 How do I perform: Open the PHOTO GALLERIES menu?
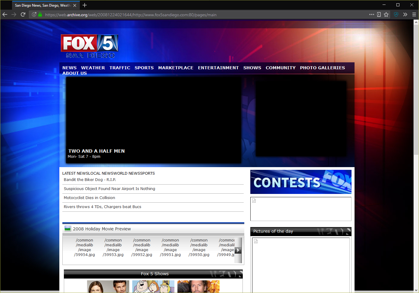coord(323,68)
